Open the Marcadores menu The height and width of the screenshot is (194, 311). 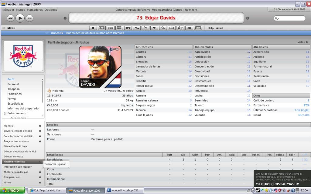[35, 10]
